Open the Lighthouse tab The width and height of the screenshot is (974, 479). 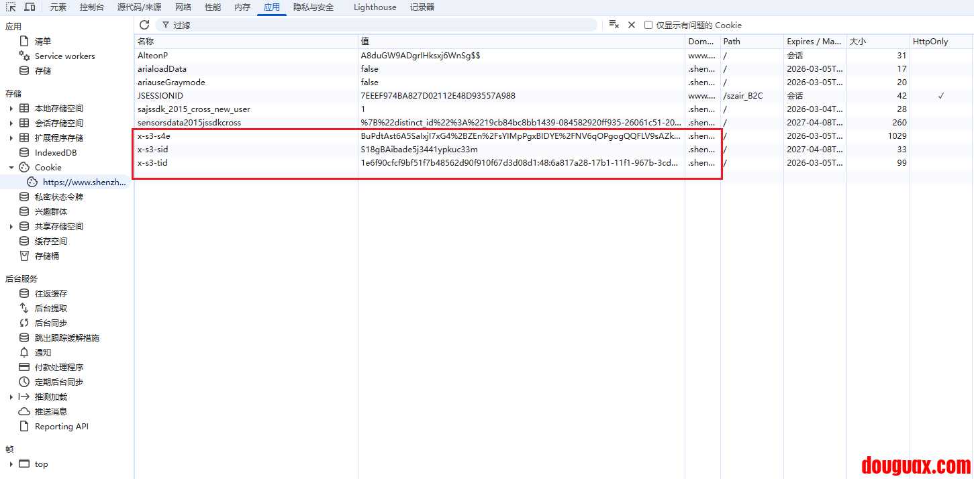tap(375, 7)
